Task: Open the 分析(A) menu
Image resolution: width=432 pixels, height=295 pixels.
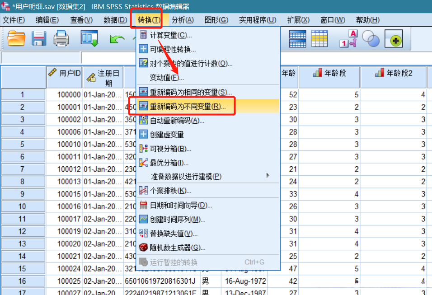Action: pyautogui.click(x=183, y=20)
